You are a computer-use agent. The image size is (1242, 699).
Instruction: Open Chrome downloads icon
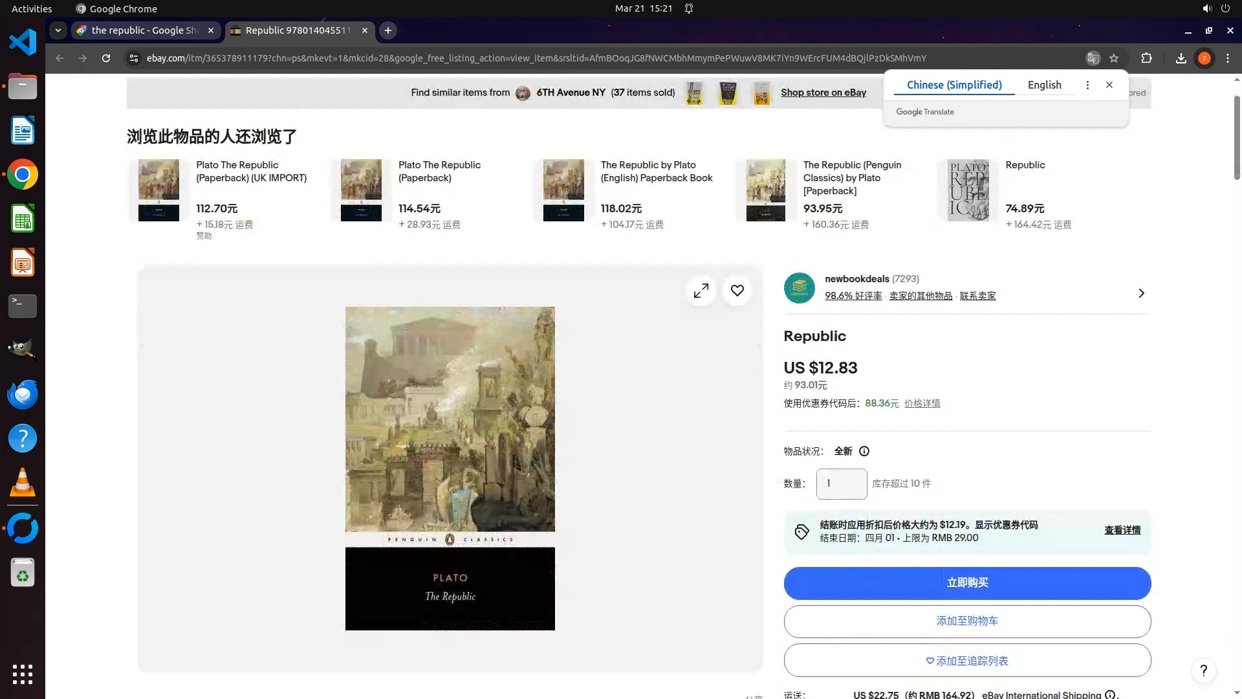click(1181, 58)
